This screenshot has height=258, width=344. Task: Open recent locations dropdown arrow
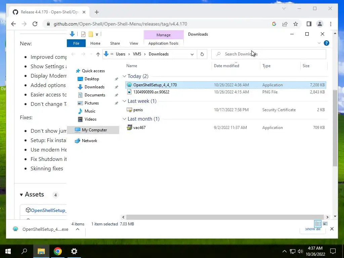[91, 54]
